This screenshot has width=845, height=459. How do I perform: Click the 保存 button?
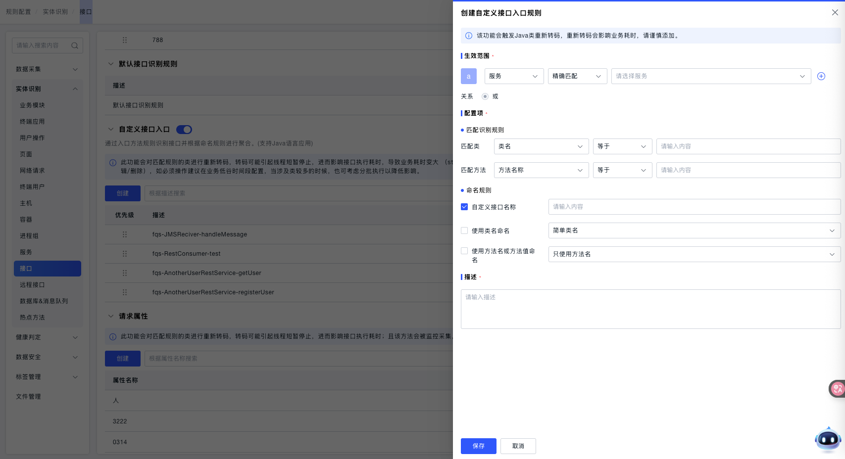tap(478, 446)
